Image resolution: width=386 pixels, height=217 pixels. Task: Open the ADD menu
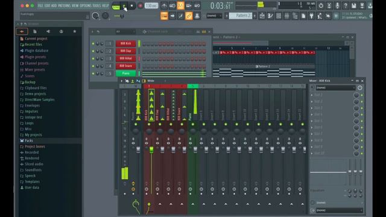(x=54, y=5)
